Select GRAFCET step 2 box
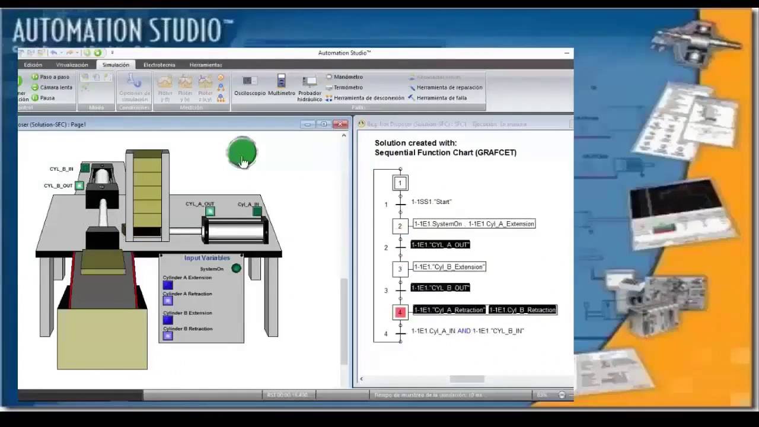The image size is (759, 427). tap(400, 226)
